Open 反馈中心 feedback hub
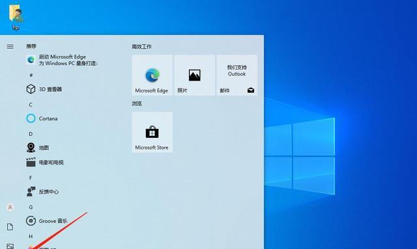Viewport: 417px width, 249px height. coord(42,191)
